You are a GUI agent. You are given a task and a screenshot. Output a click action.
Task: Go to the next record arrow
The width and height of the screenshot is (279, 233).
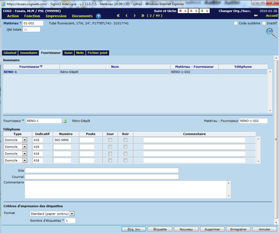coord(134,16)
